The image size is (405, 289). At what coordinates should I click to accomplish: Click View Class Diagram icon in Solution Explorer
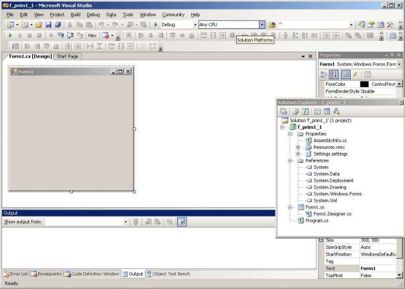pyautogui.click(x=336, y=111)
